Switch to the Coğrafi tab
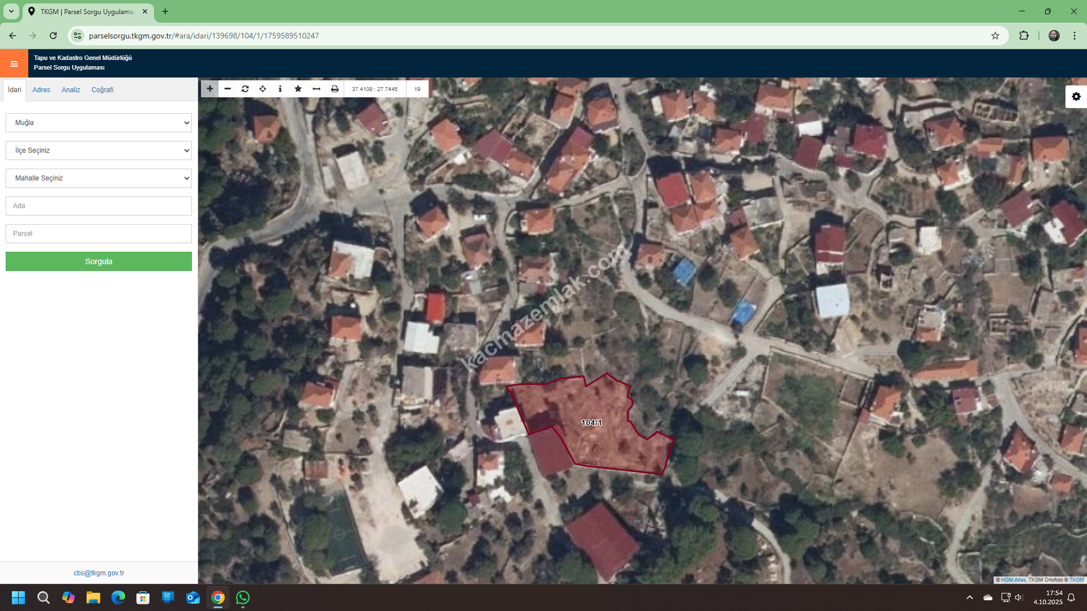The width and height of the screenshot is (1087, 611). click(102, 90)
